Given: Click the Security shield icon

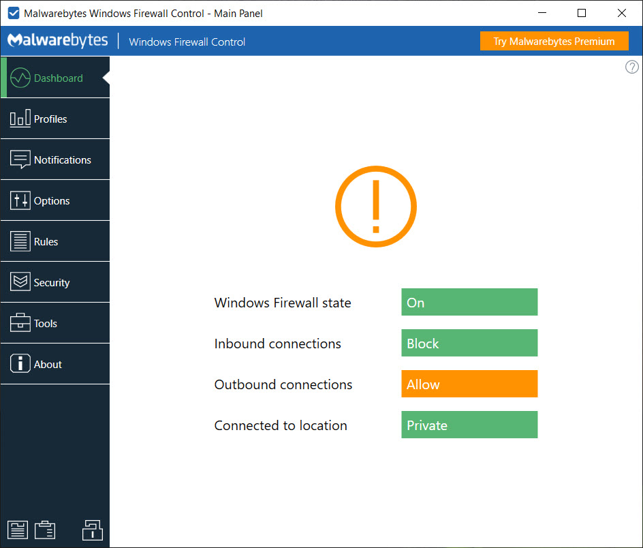Looking at the screenshot, I should (x=20, y=282).
